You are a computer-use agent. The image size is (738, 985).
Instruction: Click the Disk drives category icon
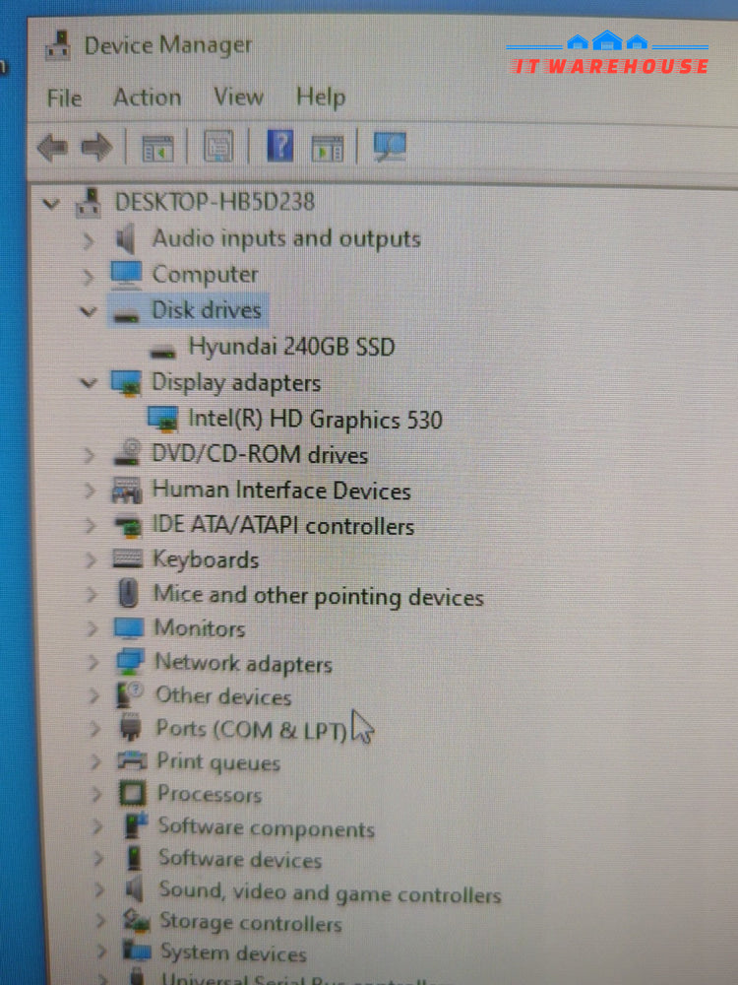tap(126, 314)
